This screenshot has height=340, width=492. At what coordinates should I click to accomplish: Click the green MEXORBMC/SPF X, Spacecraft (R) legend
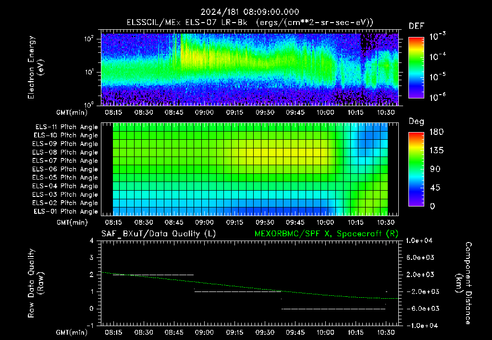(x=326, y=234)
